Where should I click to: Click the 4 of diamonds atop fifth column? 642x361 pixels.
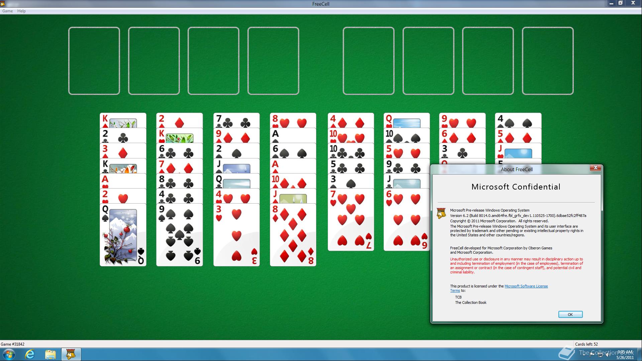[x=351, y=120]
